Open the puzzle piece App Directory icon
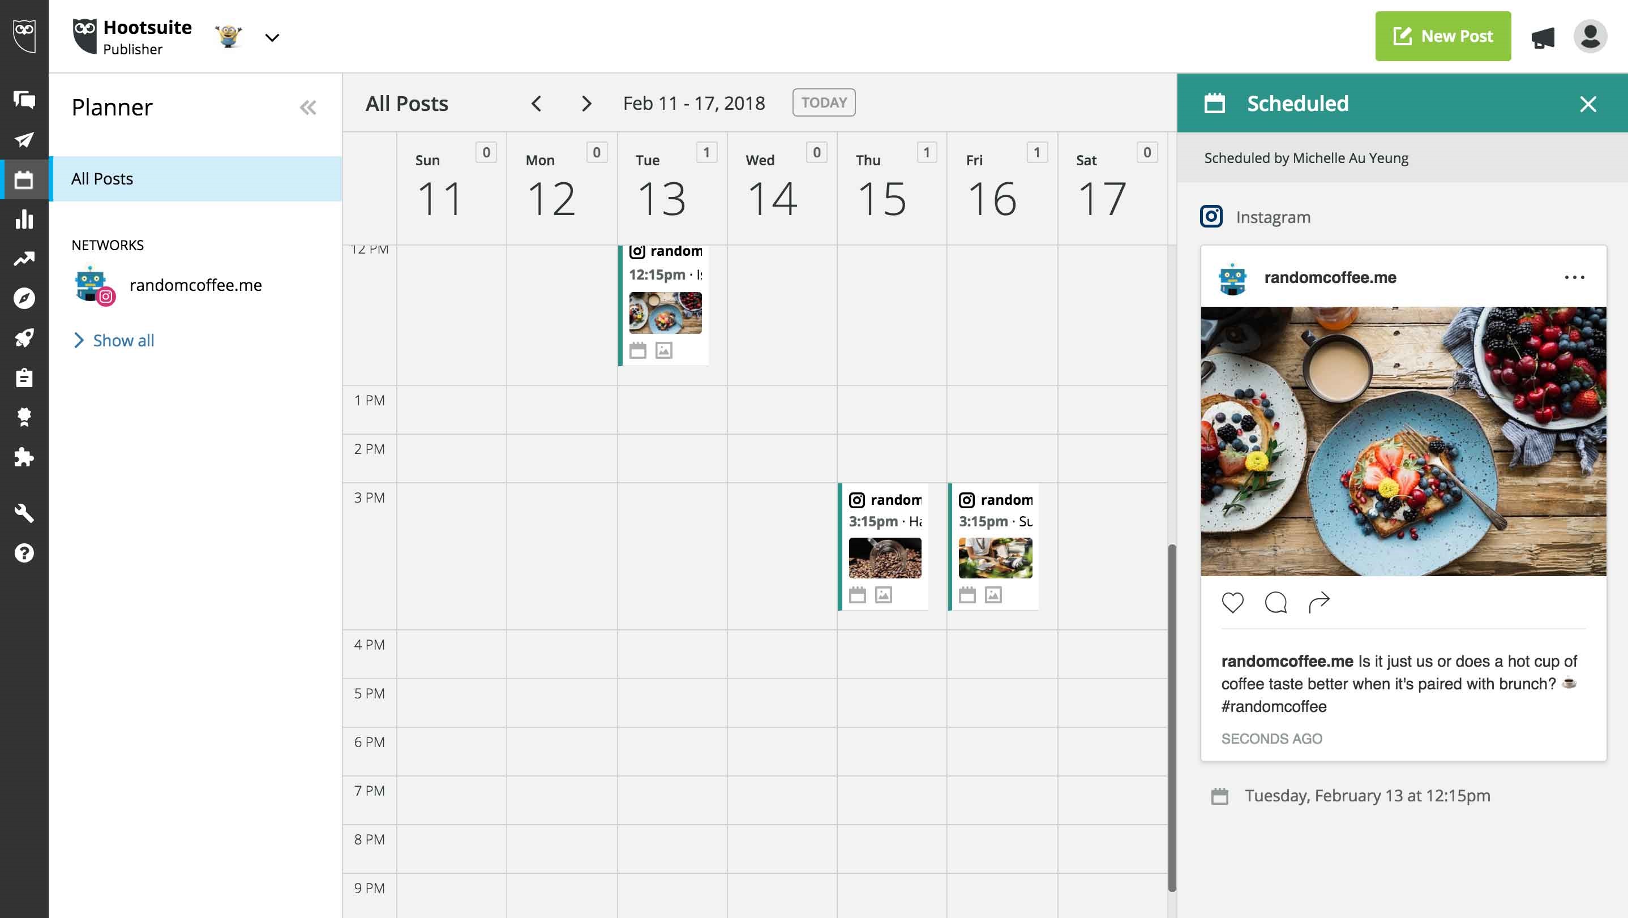Screen dimensions: 1628x918 [x=24, y=457]
